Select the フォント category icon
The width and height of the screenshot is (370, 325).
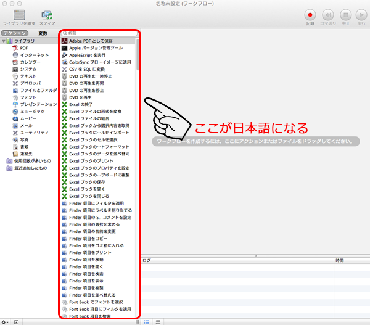[x=15, y=97]
